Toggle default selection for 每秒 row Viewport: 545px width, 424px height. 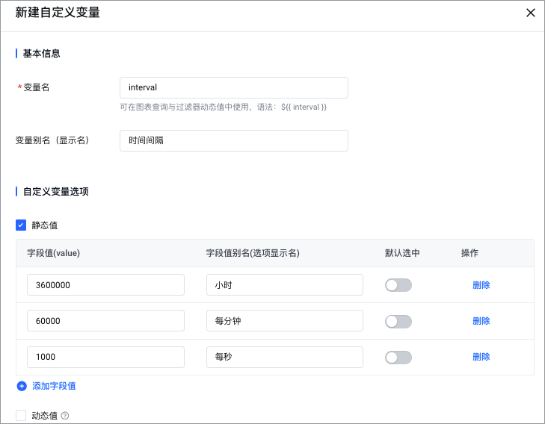[398, 358]
